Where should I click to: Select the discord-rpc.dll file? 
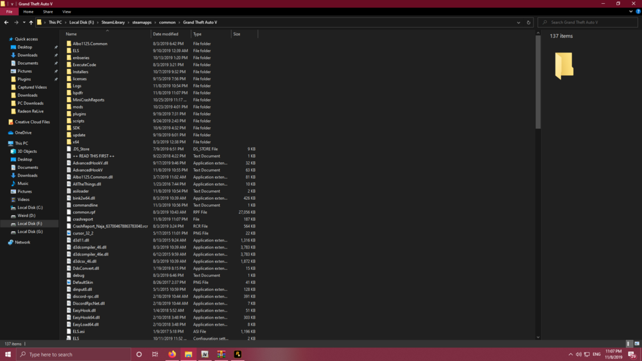coord(85,296)
